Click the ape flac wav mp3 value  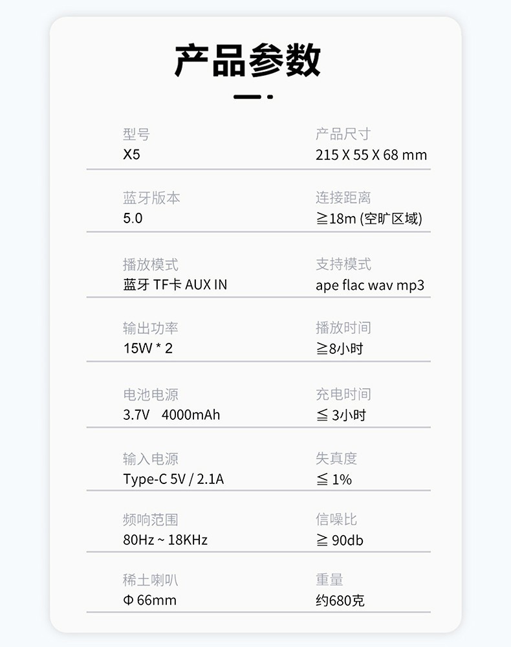pos(370,285)
